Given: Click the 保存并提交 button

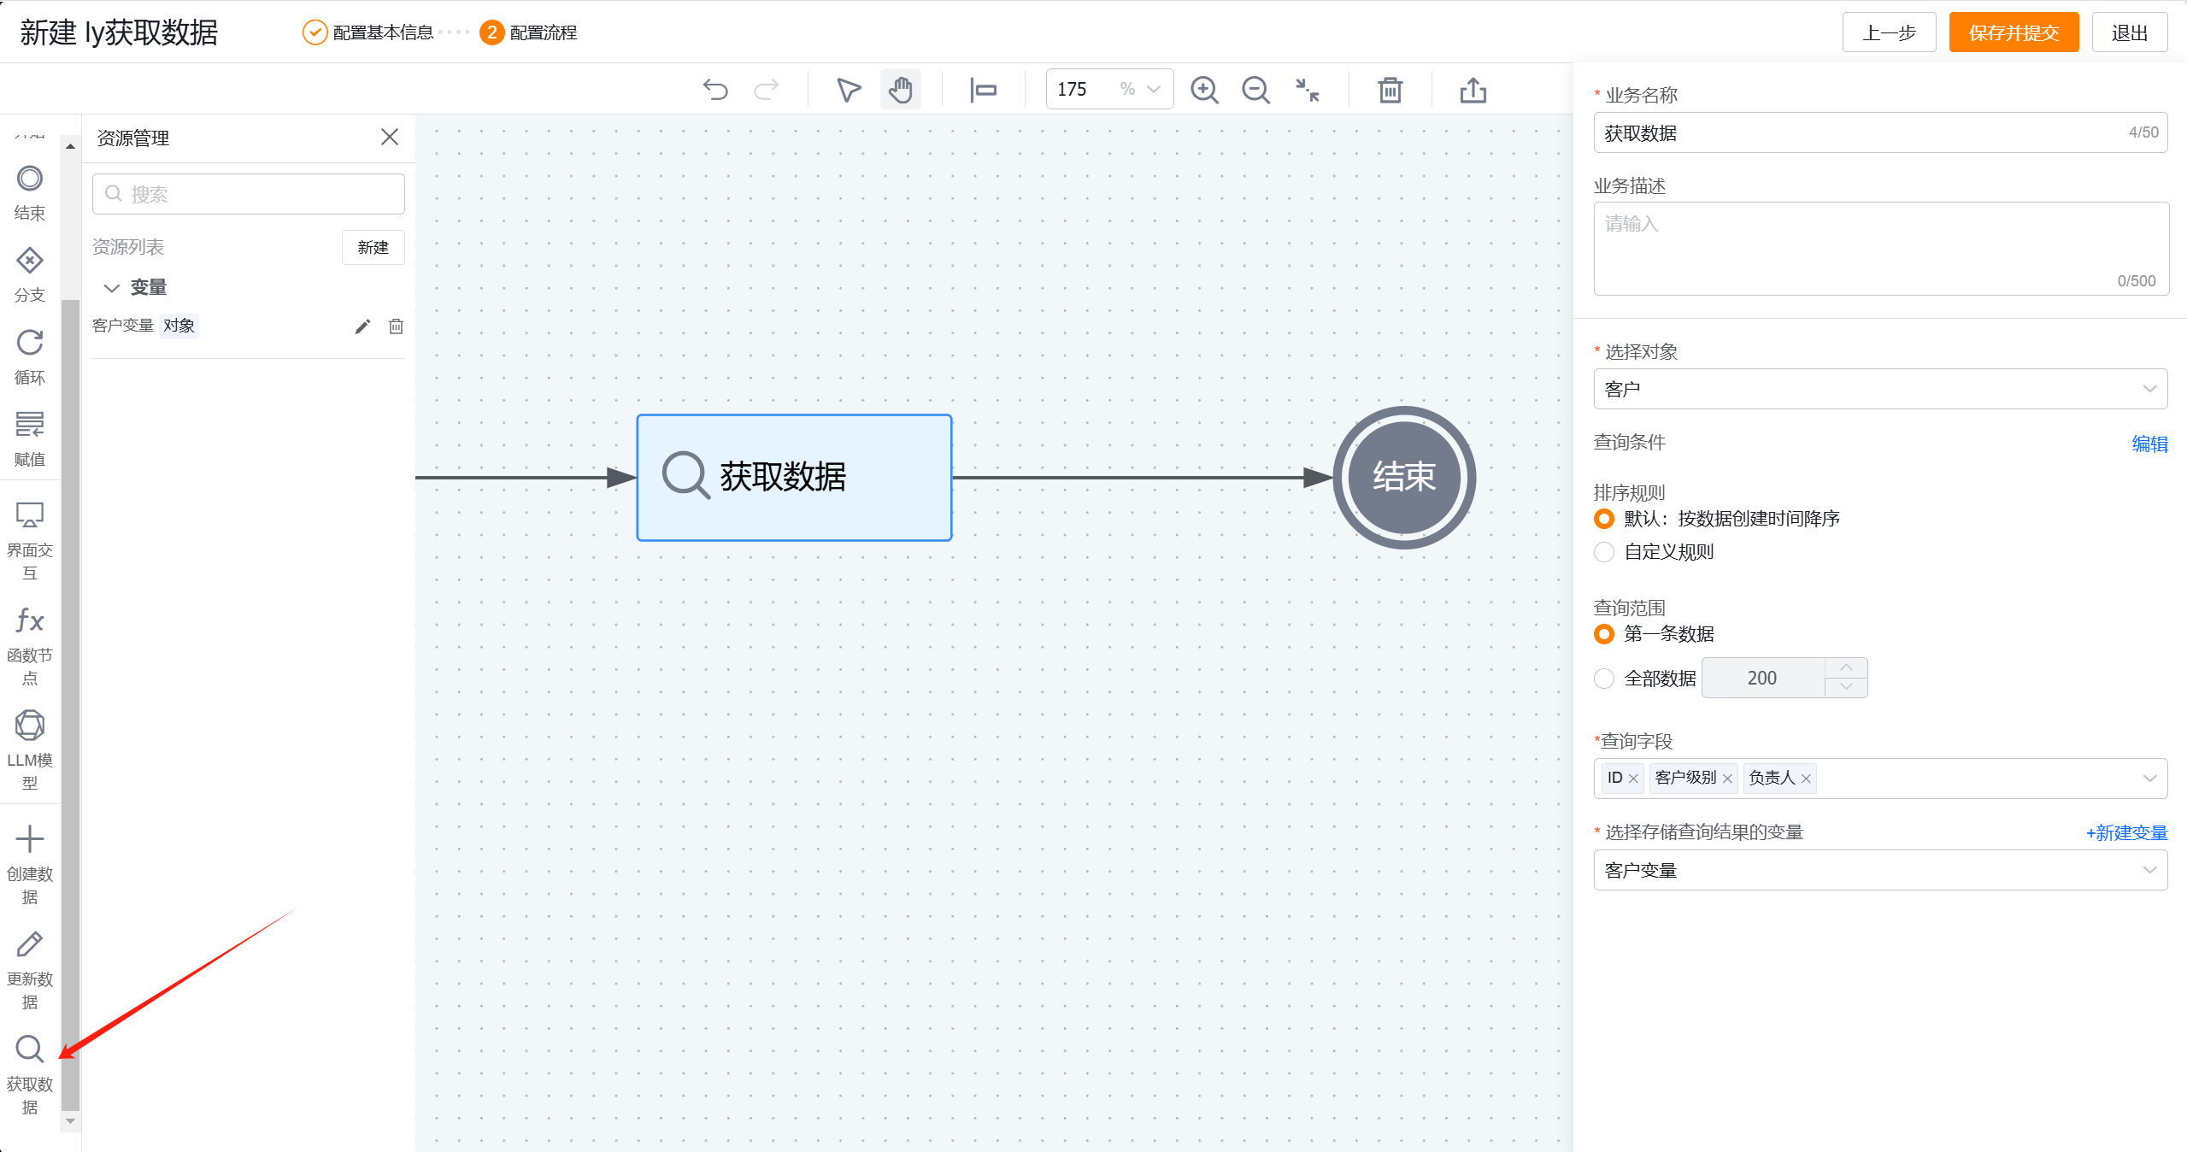Looking at the screenshot, I should tap(2013, 32).
